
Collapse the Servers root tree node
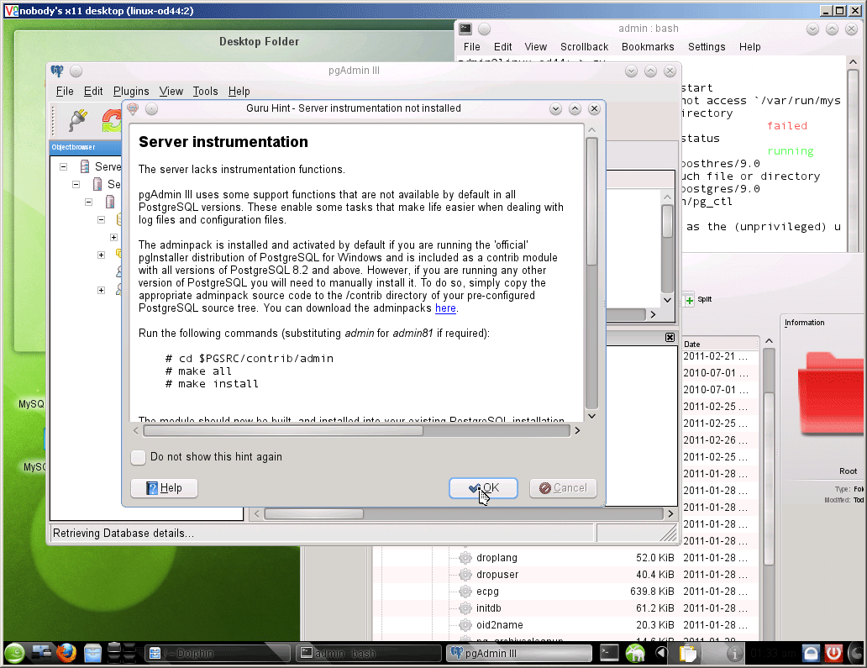(x=64, y=166)
